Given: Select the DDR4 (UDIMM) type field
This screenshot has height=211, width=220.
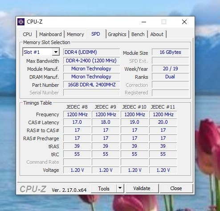Looking at the screenshot, I should pos(91,52).
